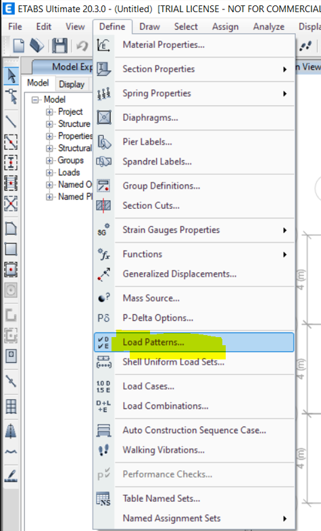Expand the Project tree node
Image resolution: width=321 pixels, height=531 pixels.
coord(49,111)
